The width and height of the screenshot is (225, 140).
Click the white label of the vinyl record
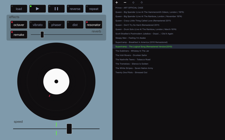point(56,81)
